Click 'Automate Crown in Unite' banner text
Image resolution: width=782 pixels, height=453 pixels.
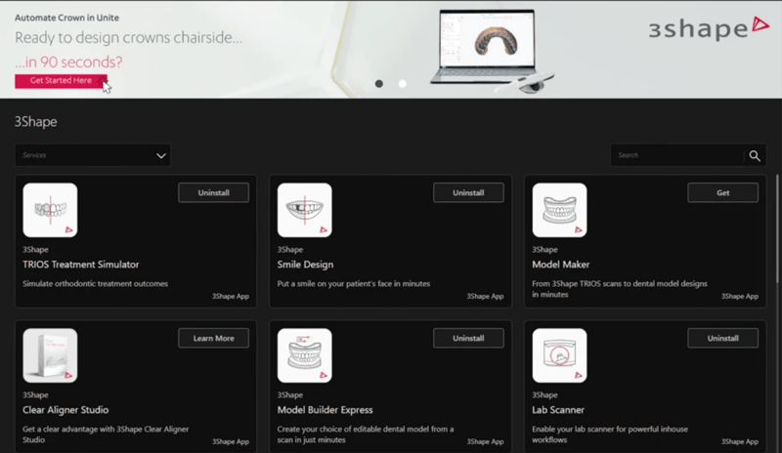tap(66, 18)
